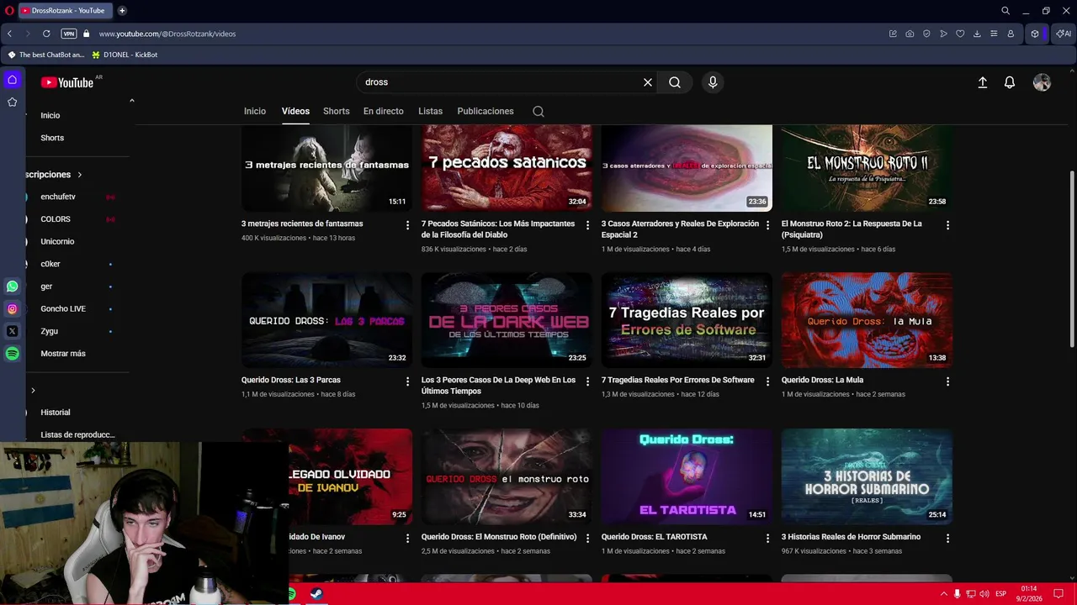Open Spotify in Opera sidebar
Screen dimensions: 1077x605
pos(12,354)
